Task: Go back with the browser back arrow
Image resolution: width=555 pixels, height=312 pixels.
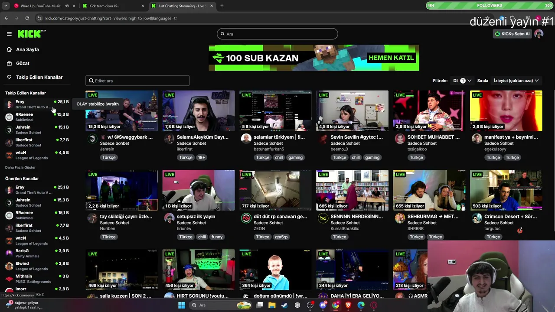Action: tap(6, 18)
